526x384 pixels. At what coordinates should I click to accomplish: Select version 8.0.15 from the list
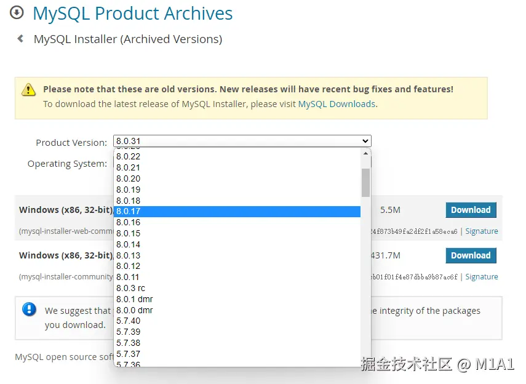[237, 233]
